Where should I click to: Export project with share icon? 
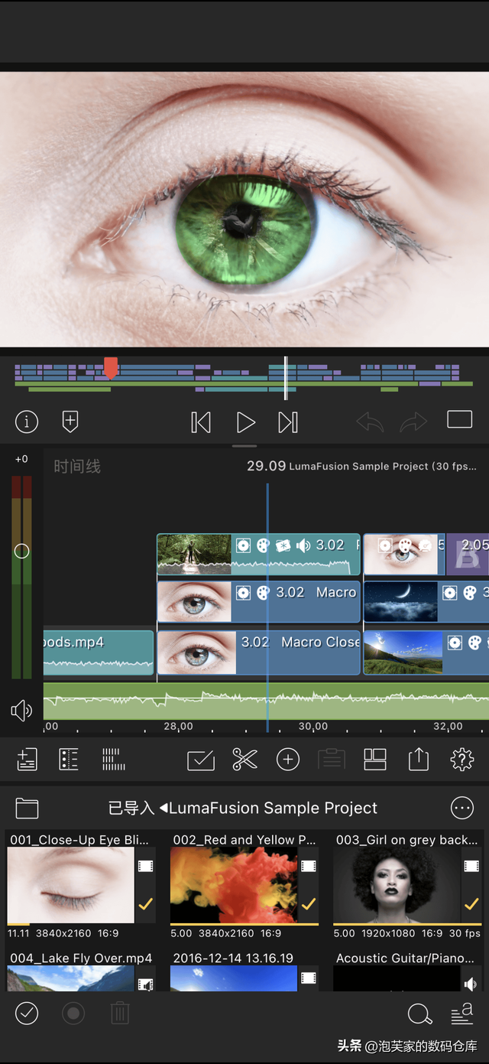[419, 760]
